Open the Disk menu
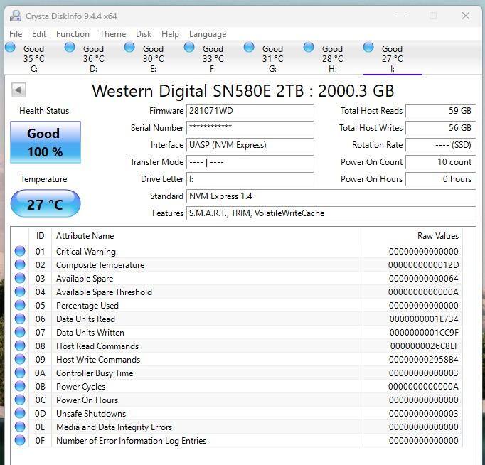The width and height of the screenshot is (485, 465). (144, 34)
